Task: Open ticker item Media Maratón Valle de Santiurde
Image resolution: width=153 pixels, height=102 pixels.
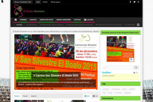Action: (x=52, y=25)
